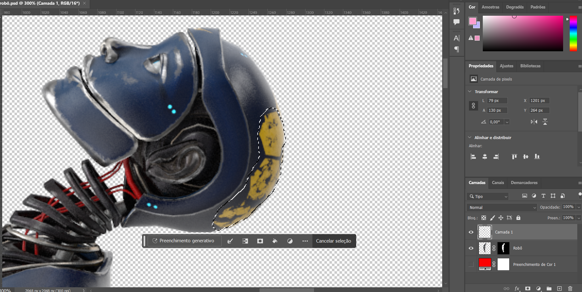Filter layers by type layers
This screenshot has height=292, width=582.
click(543, 196)
